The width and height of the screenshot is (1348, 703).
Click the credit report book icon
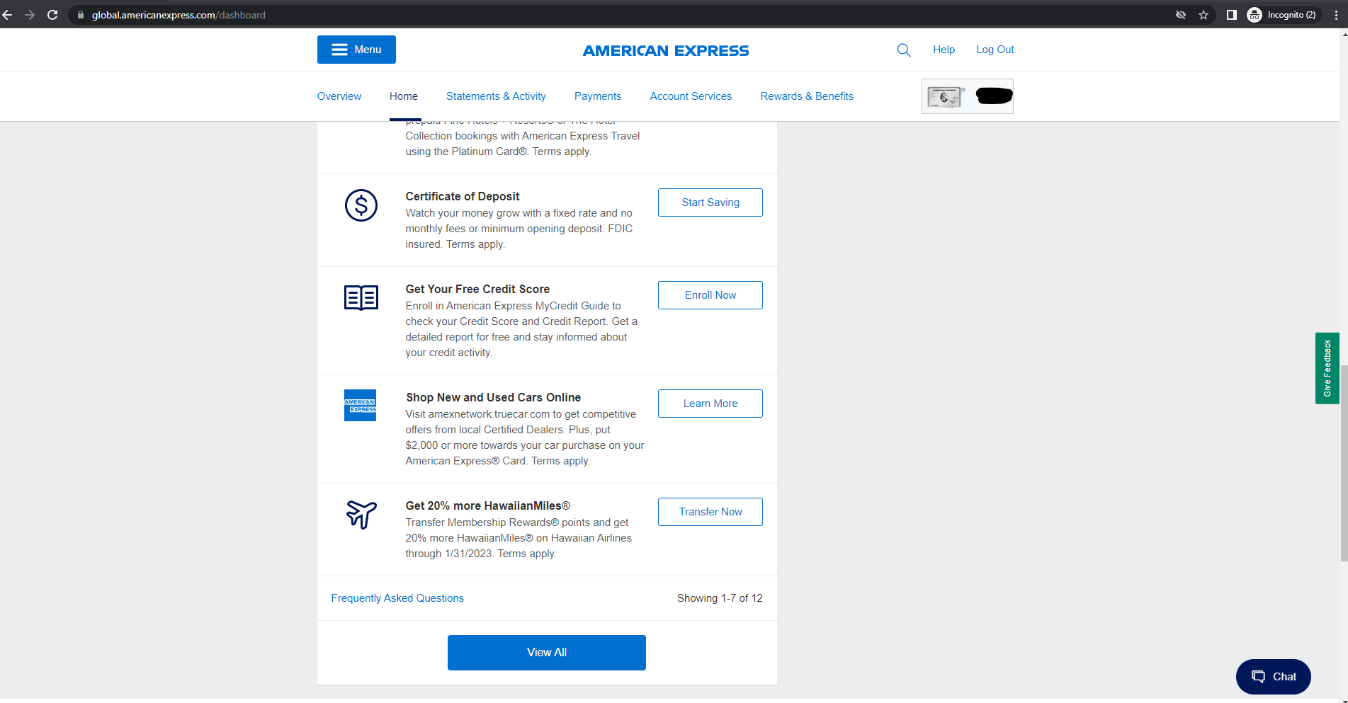[361, 298]
